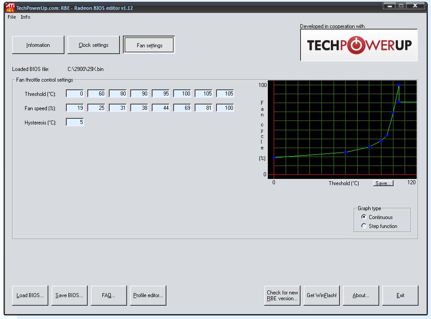Image resolution: width=431 pixels, height=319 pixels.
Task: Click 'Developed in cooperation with' text
Action: (332, 26)
